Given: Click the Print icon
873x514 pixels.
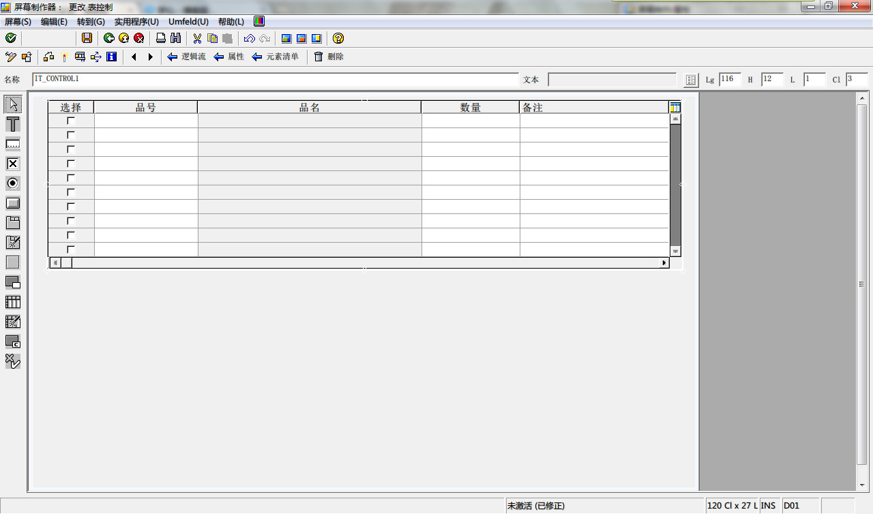Looking at the screenshot, I should 161,38.
